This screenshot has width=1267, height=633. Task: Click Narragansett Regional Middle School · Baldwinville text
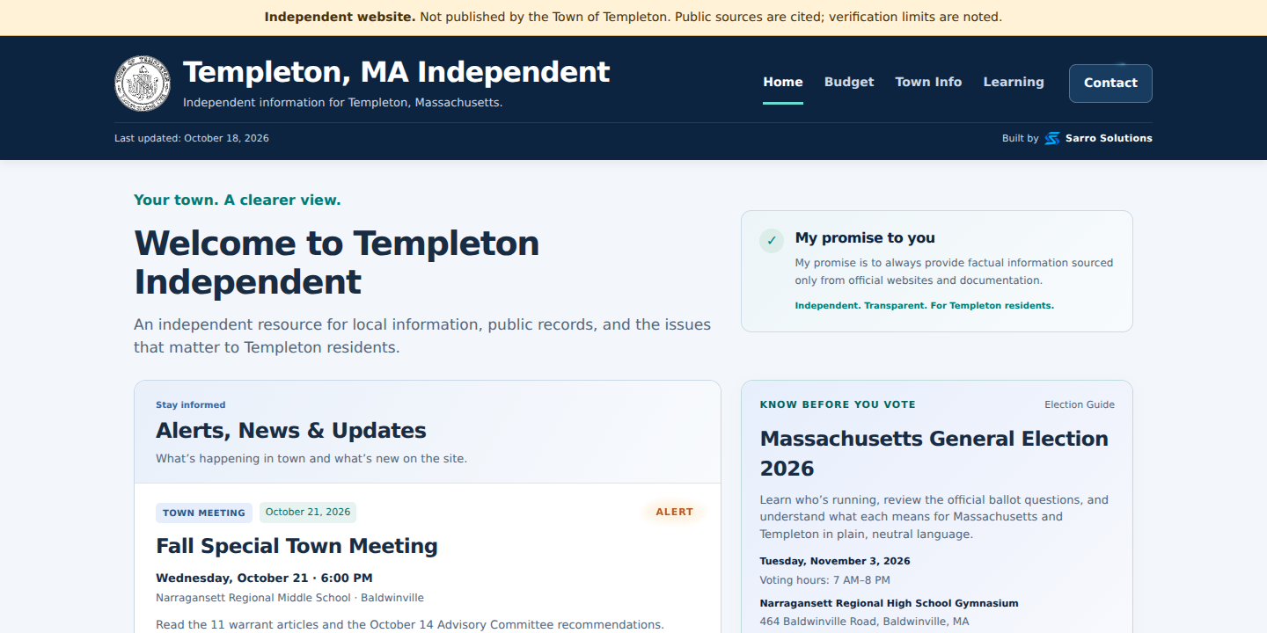click(289, 598)
